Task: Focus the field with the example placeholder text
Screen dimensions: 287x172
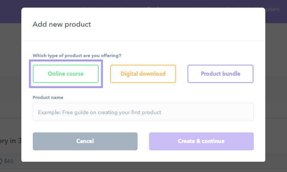Action: point(143,112)
